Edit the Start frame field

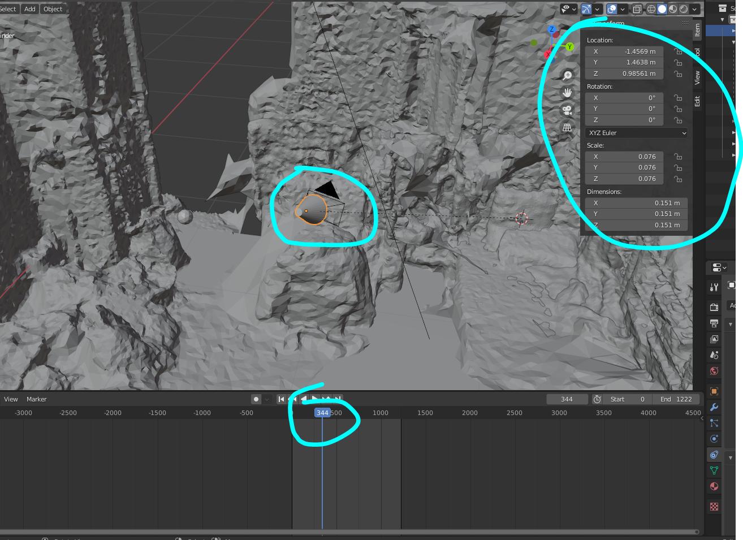627,399
